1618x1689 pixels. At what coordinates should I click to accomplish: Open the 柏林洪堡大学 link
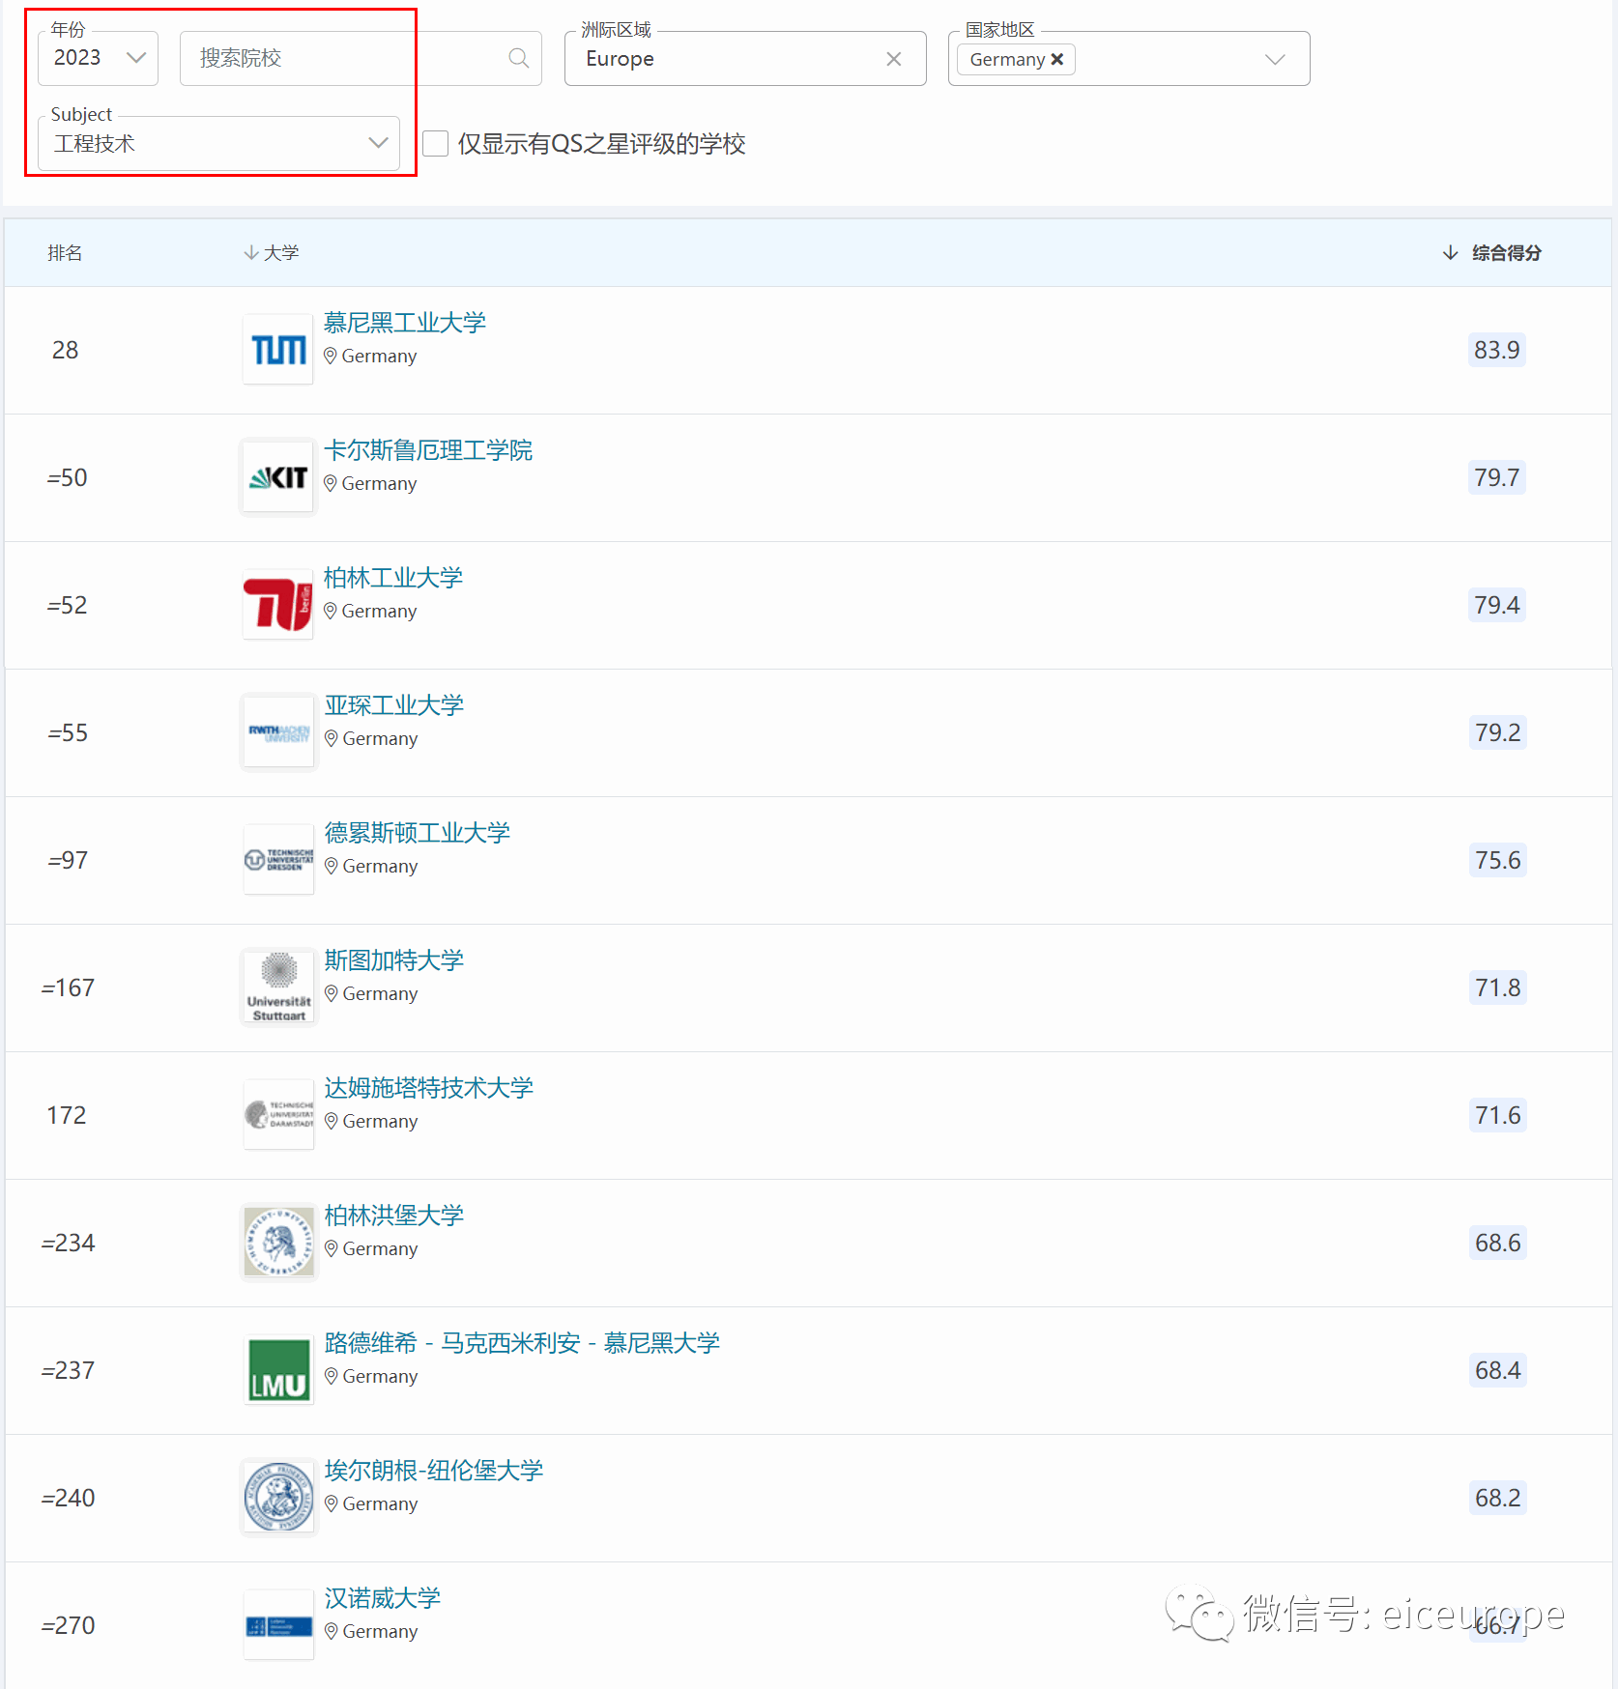click(393, 1215)
